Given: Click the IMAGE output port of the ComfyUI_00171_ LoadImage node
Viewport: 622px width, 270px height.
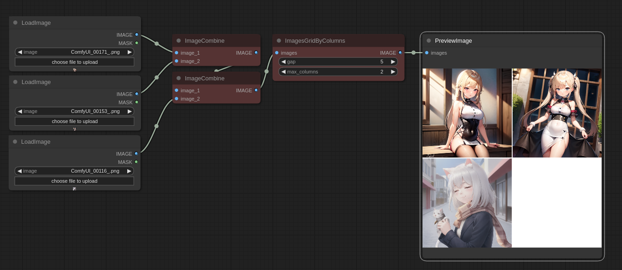Looking at the screenshot, I should tap(136, 34).
